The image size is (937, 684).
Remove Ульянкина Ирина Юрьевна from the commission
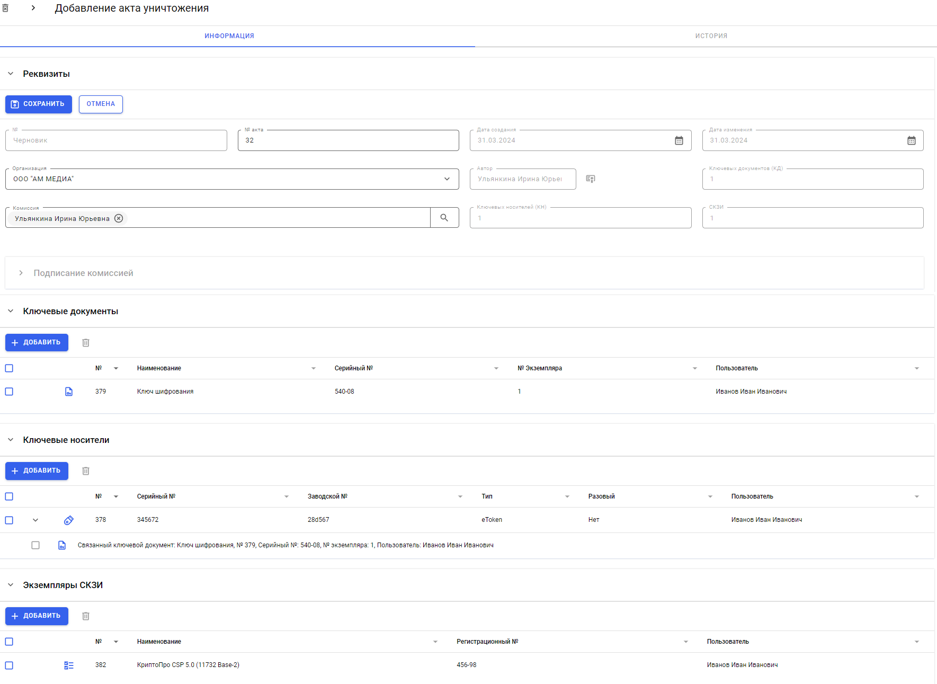click(119, 218)
